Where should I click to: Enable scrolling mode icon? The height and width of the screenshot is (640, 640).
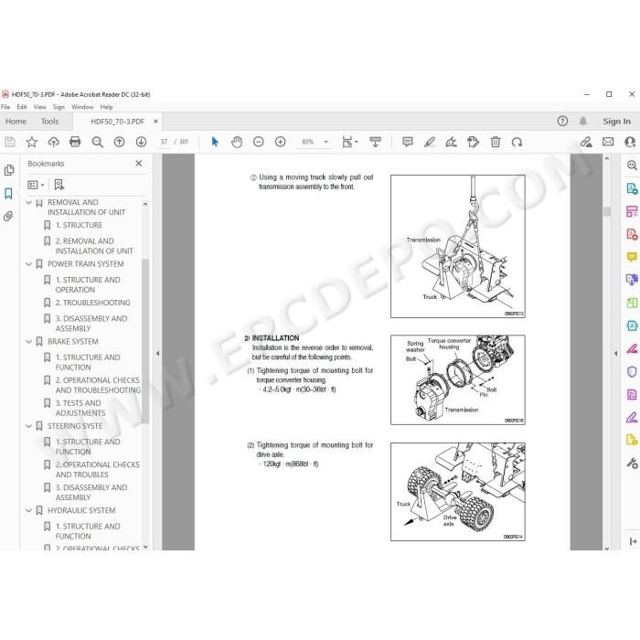pyautogui.click(x=375, y=142)
